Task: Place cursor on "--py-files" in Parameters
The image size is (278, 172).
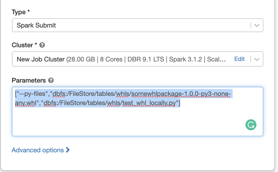Action: pos(33,94)
